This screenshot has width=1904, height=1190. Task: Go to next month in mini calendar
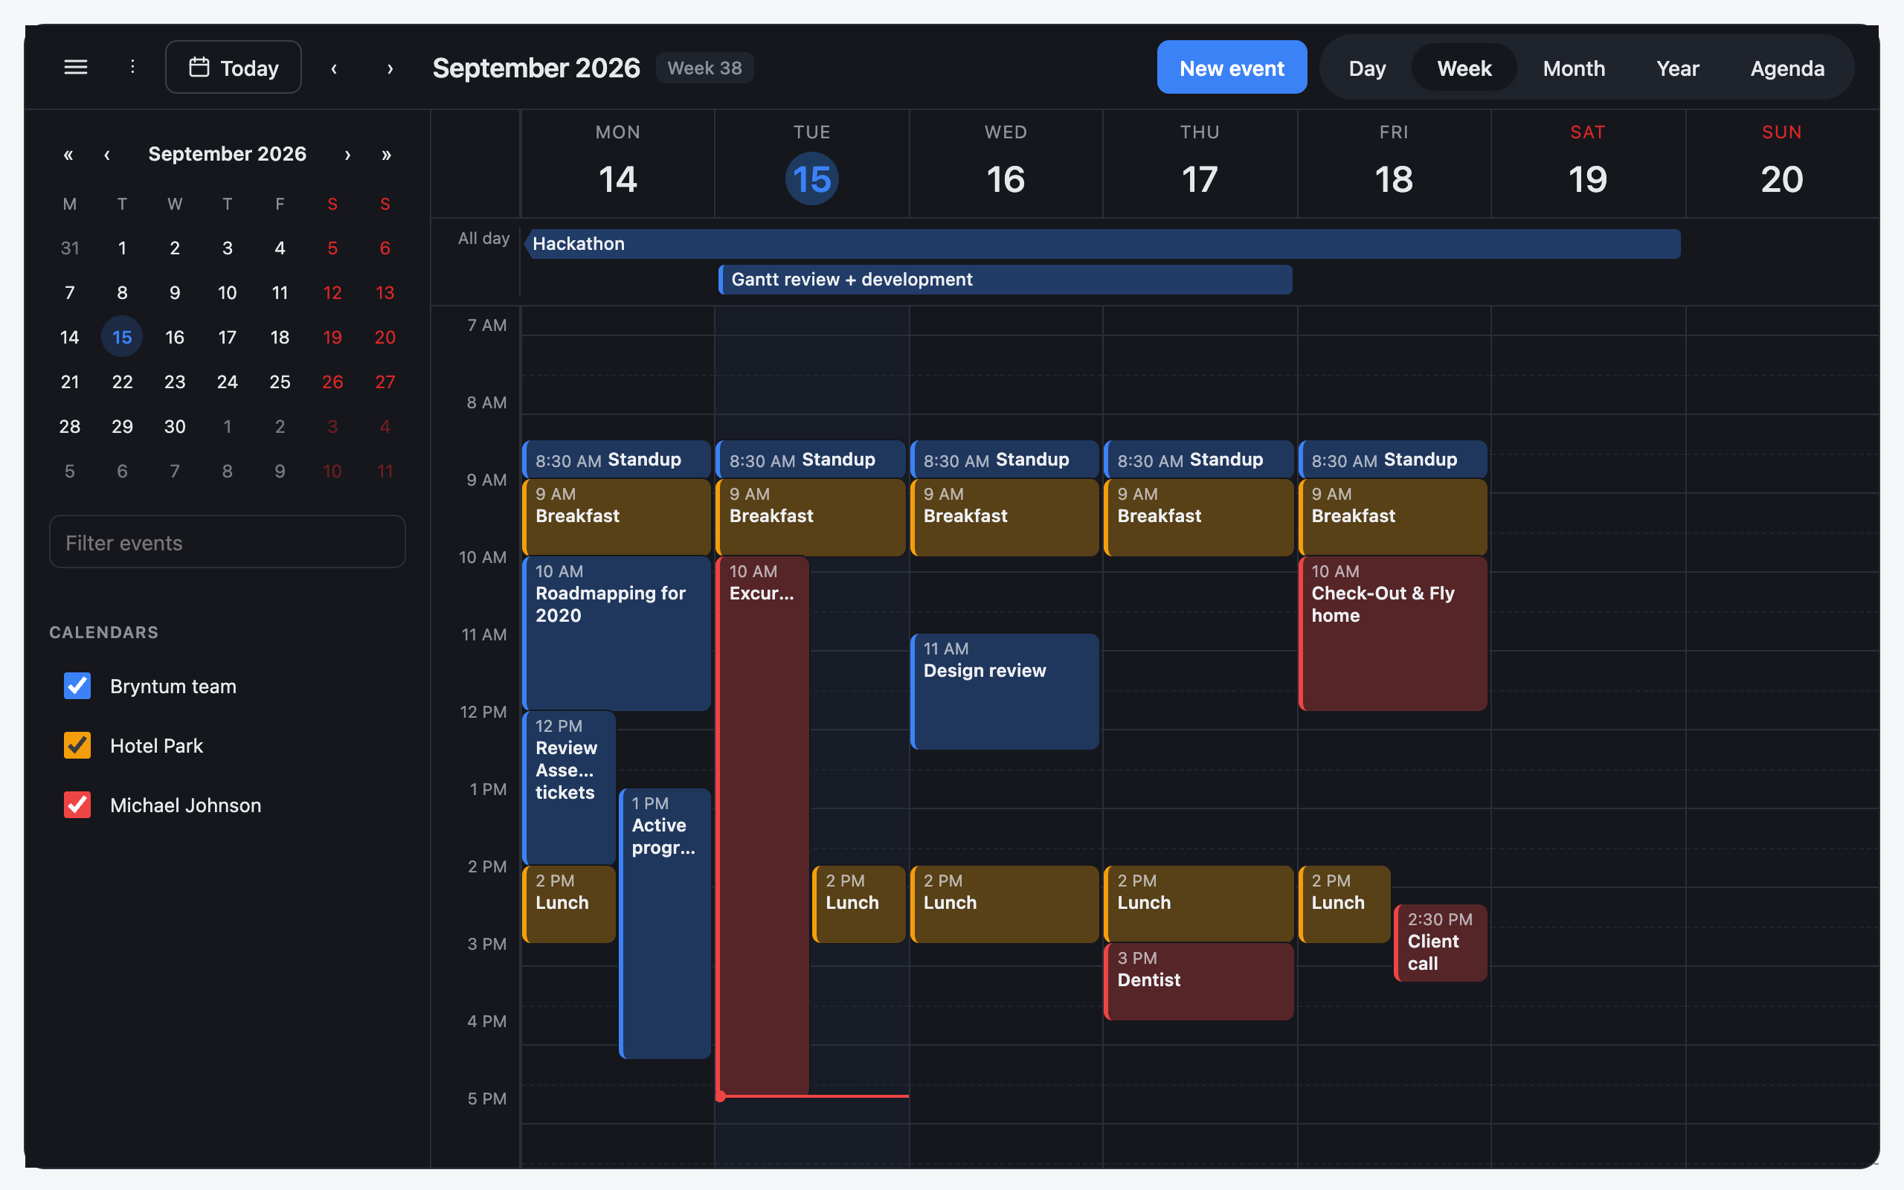coord(348,154)
